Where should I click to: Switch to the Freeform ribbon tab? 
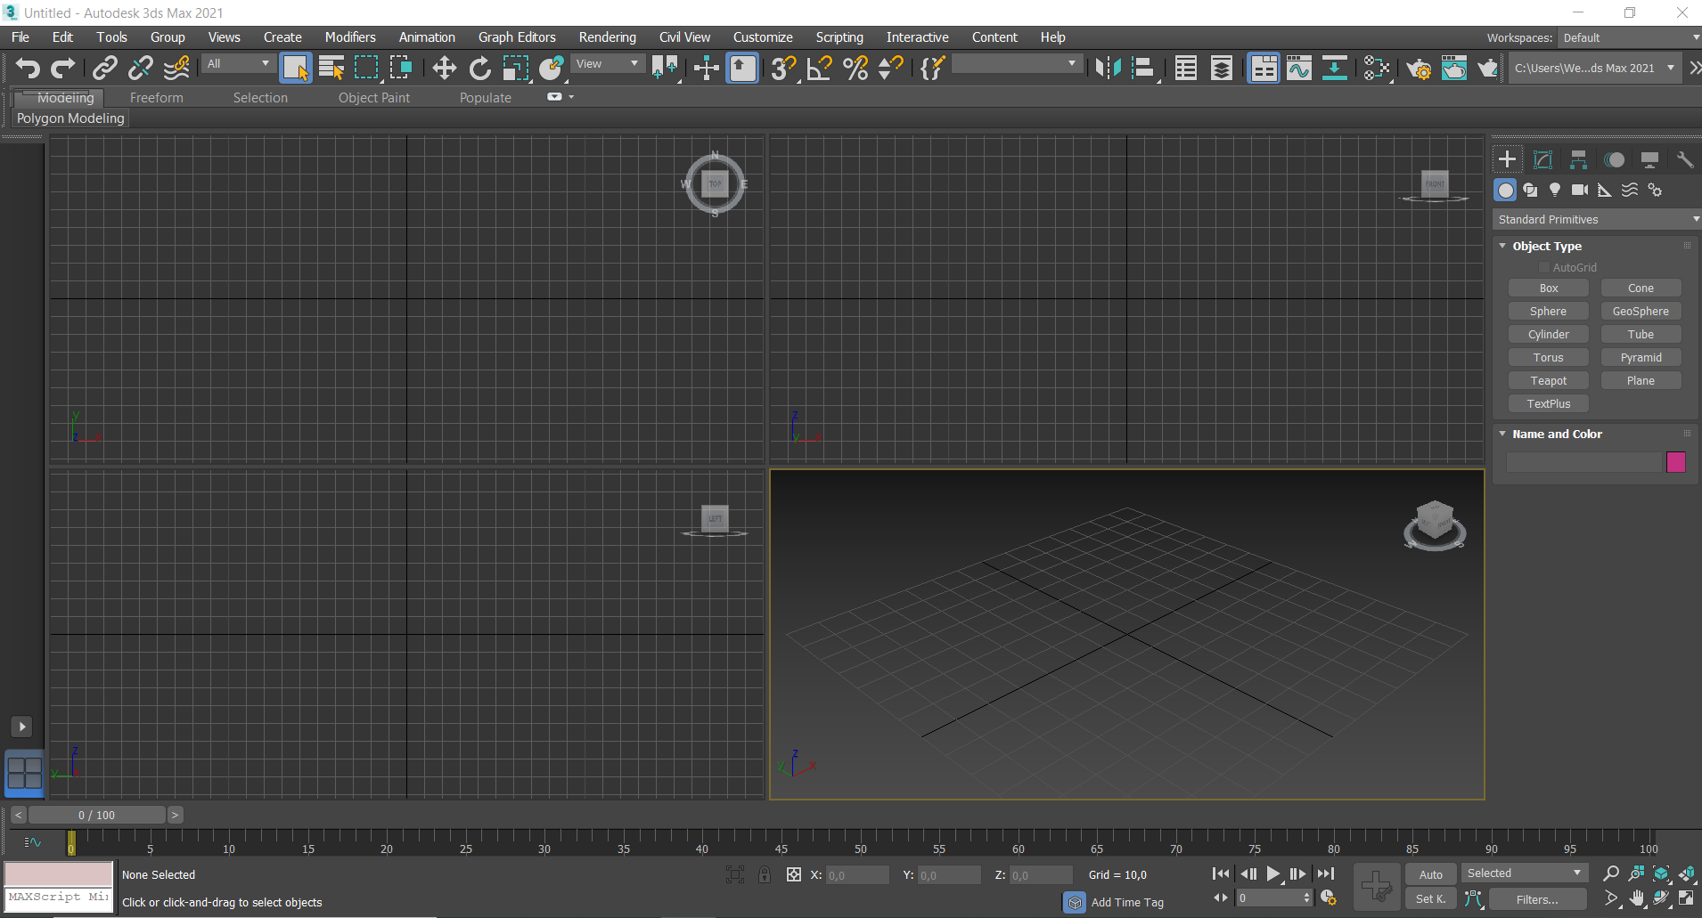[x=157, y=98]
